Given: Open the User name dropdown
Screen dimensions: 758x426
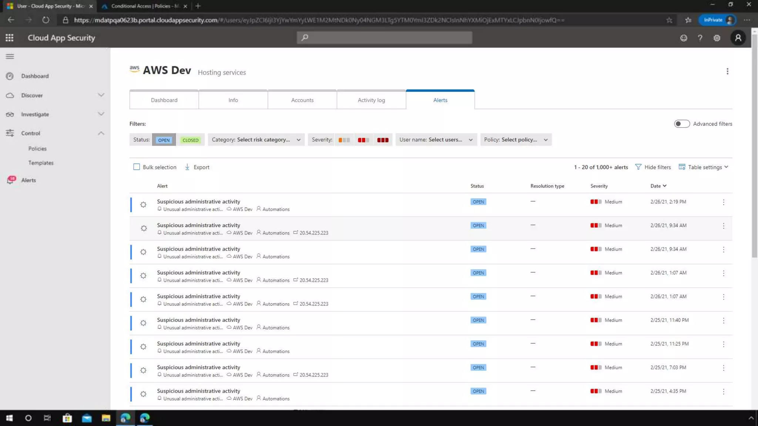Looking at the screenshot, I should point(436,140).
